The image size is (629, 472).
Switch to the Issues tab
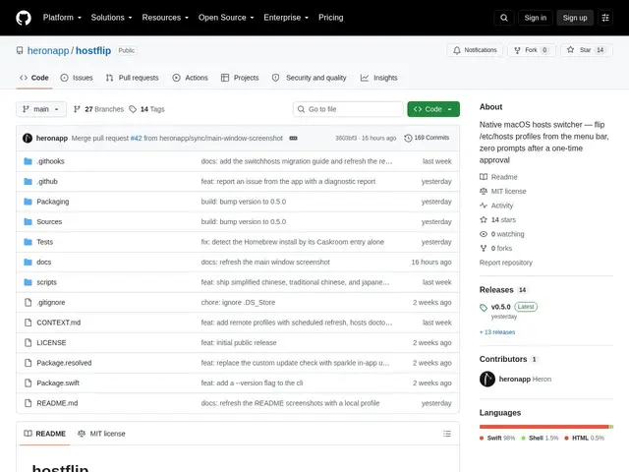coord(77,78)
